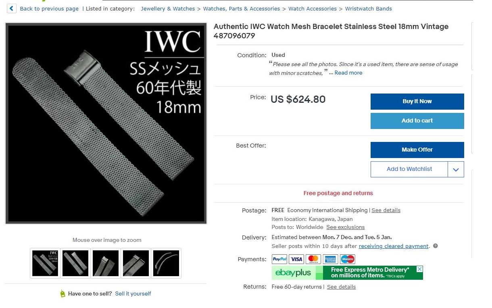The height and width of the screenshot is (308, 492).
Task: Open Watch Accessories breadcrumb link
Action: tap(313, 8)
